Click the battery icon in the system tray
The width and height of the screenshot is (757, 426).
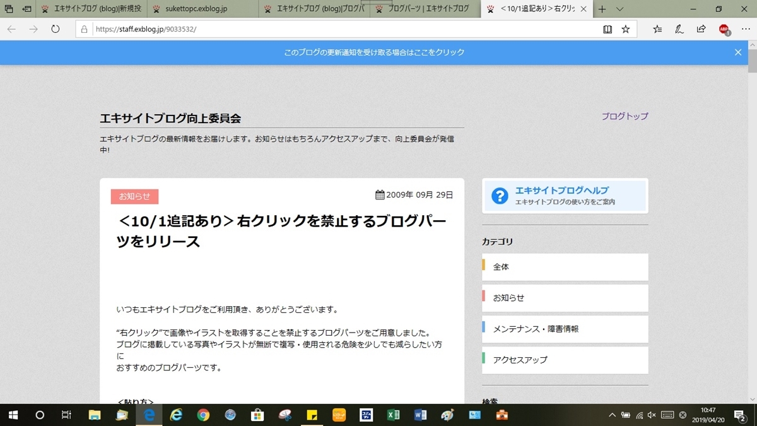click(626, 415)
